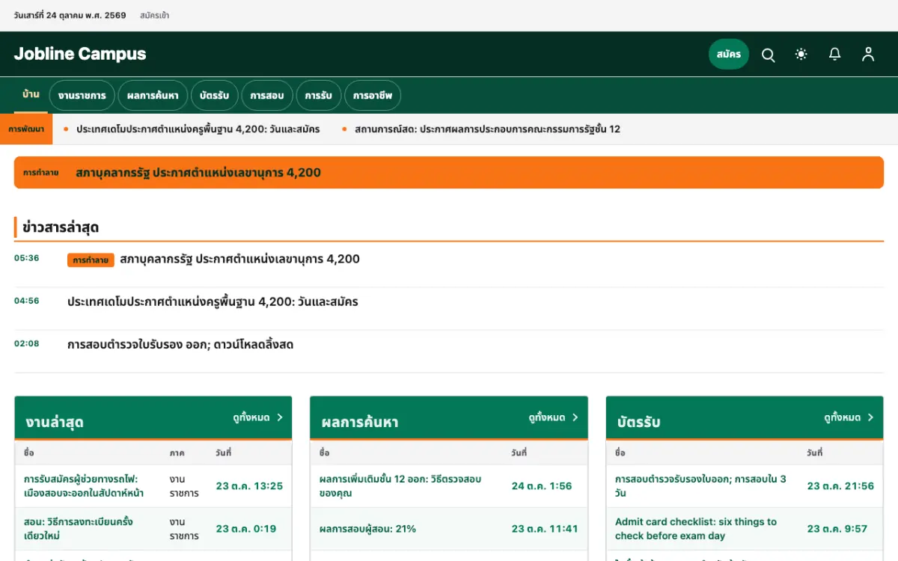Toggle the light/dark theme sun icon
This screenshot has width=898, height=561.
pyautogui.click(x=801, y=55)
